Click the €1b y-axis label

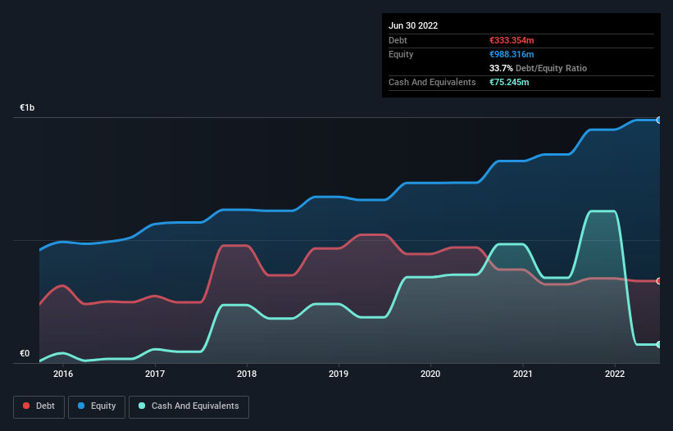pos(27,107)
